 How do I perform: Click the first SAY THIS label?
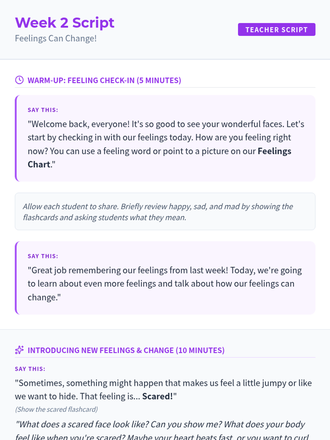[43, 110]
